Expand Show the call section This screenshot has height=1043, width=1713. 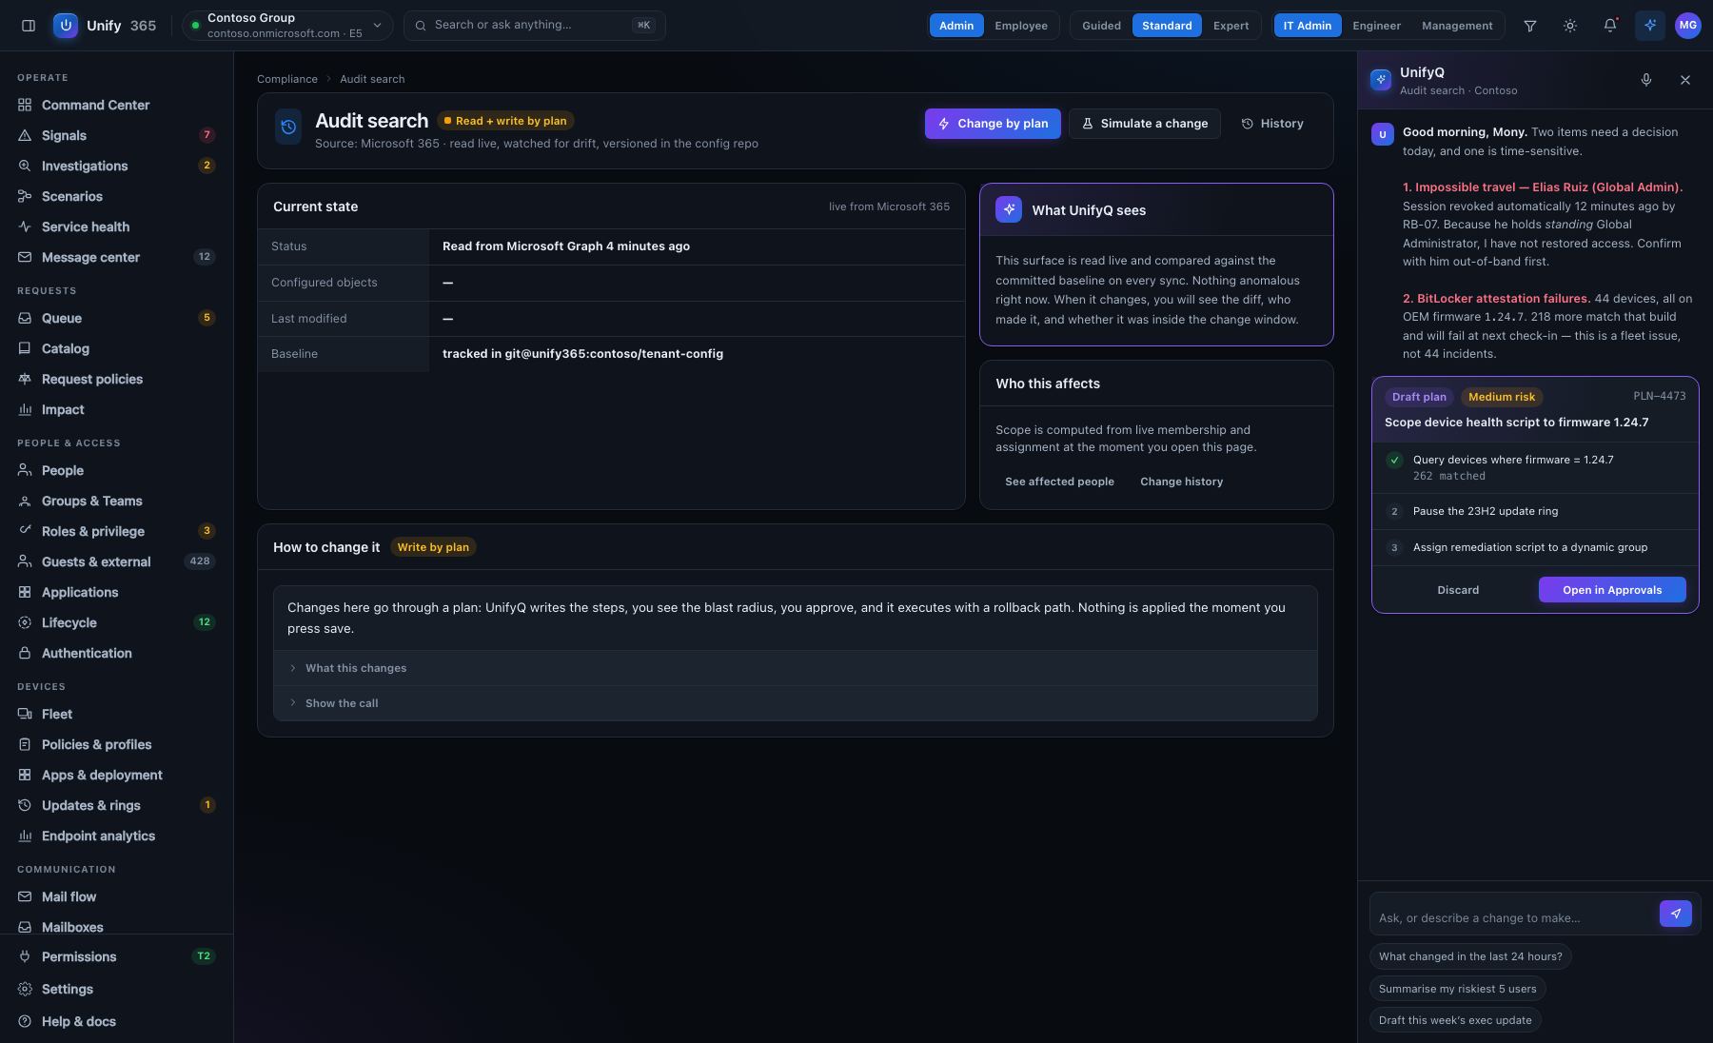pyautogui.click(x=795, y=703)
